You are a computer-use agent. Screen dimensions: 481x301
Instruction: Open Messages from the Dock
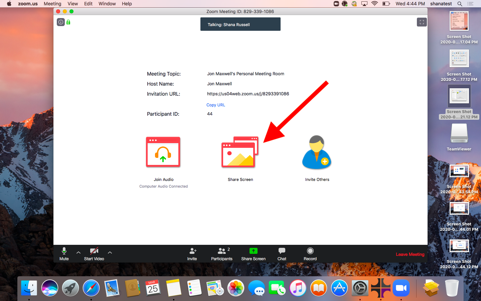click(x=257, y=288)
